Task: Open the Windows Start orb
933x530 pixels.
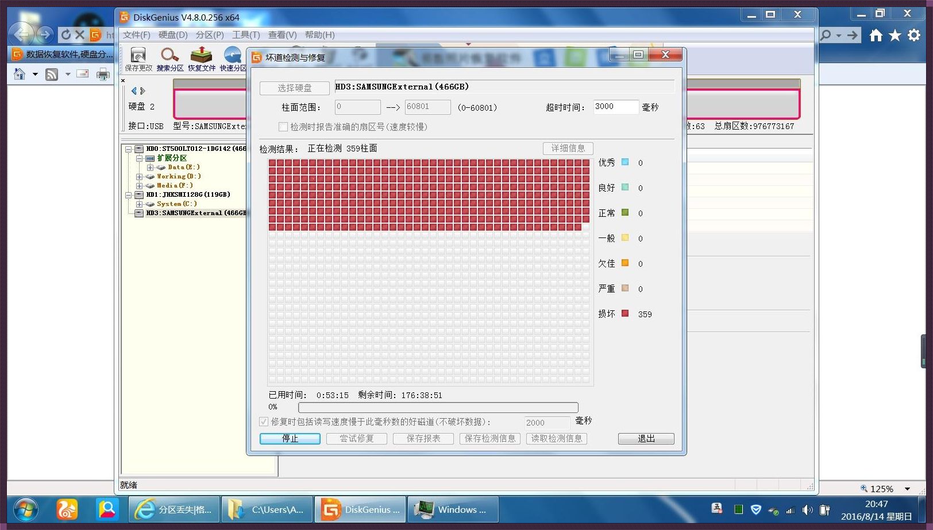Action: click(x=25, y=509)
